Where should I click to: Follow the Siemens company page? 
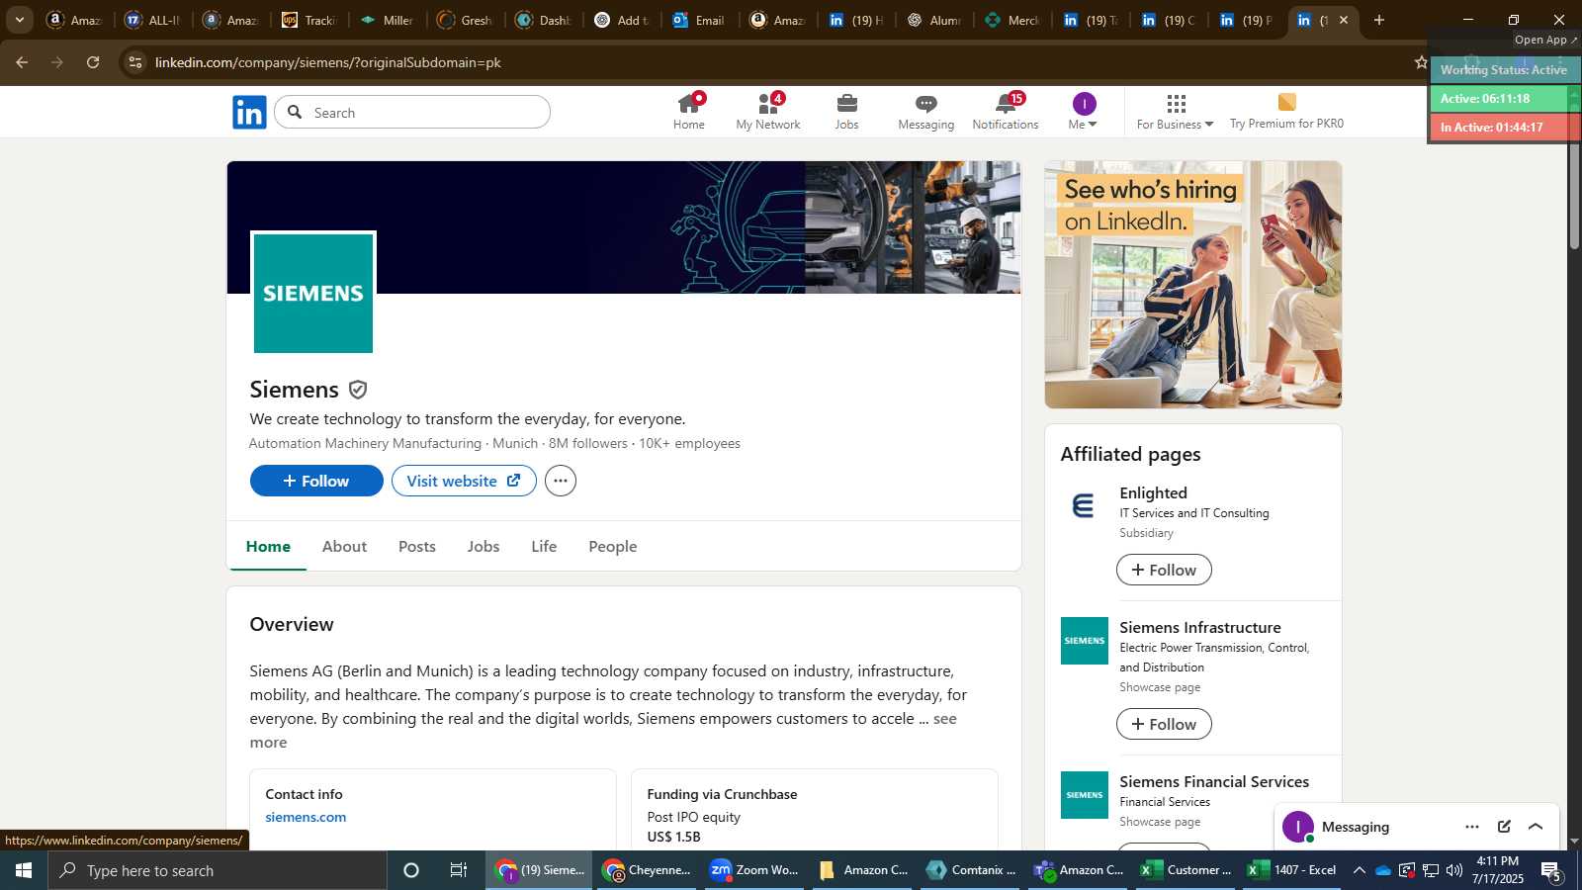316,481
